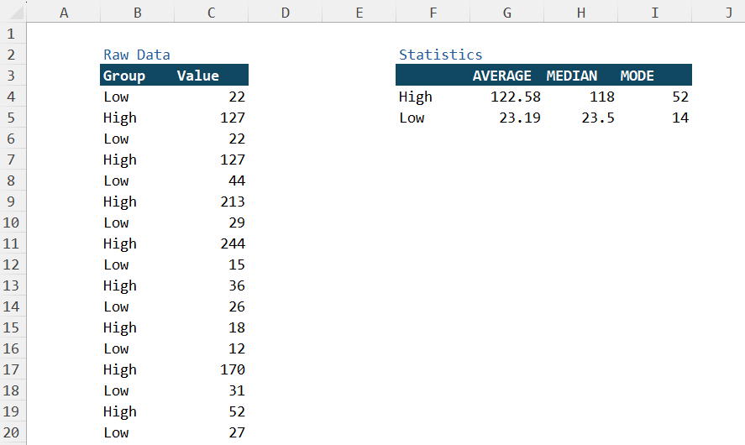Select column I header
Viewport: 745px width, 445px height.
coord(655,13)
